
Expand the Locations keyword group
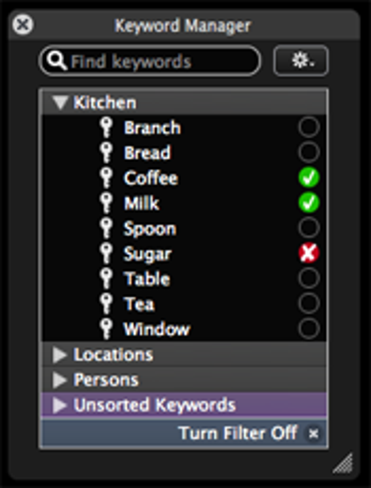[60, 355]
